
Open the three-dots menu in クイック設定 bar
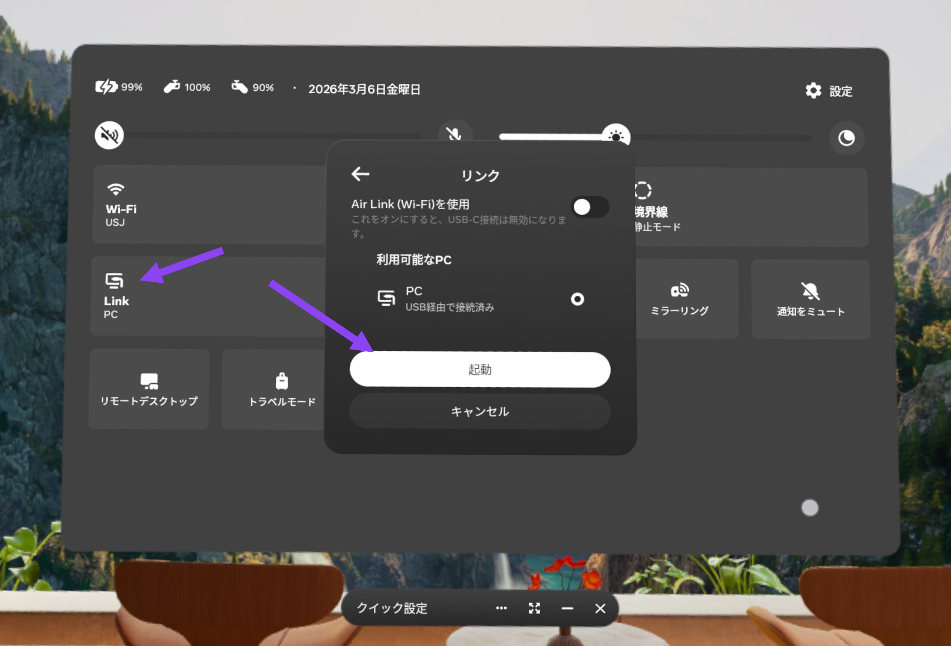pos(501,608)
